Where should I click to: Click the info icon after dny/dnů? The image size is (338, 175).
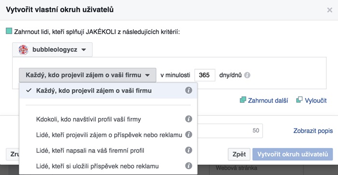click(x=247, y=75)
